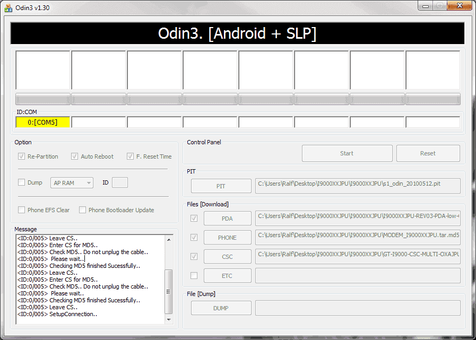Click the PIT file button
The width and height of the screenshot is (476, 340).
pyautogui.click(x=221, y=186)
